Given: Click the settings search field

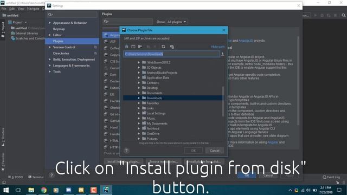Looking at the screenshot, I should coord(72,15).
